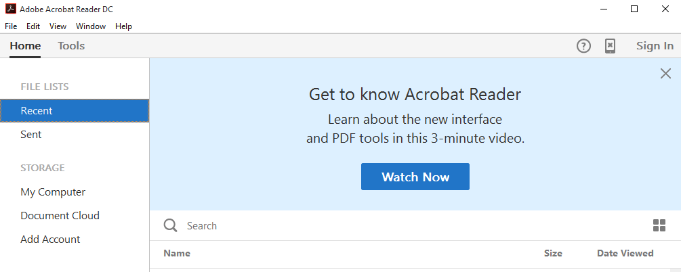Click the Sign In link
The width and height of the screenshot is (681, 272).
coord(655,46)
